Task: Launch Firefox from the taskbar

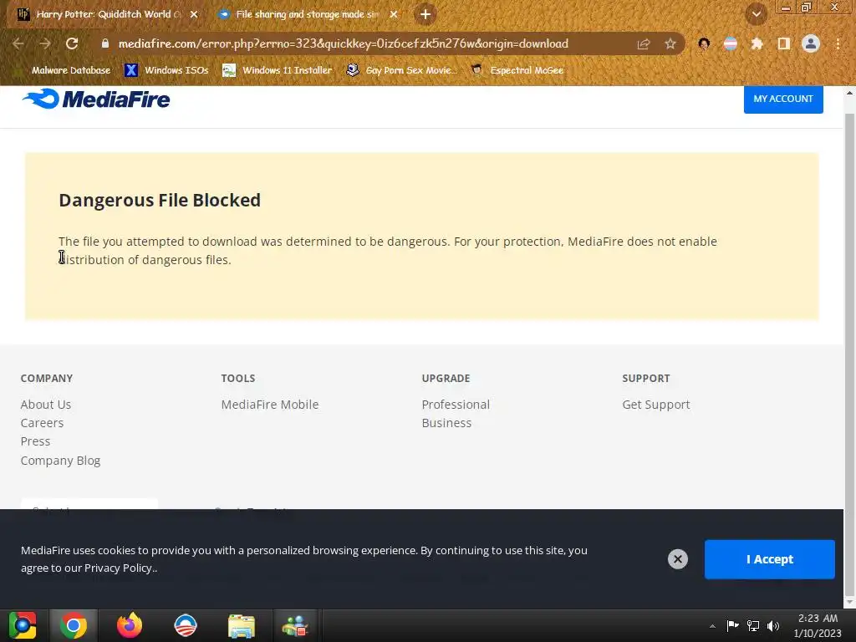Action: [x=130, y=625]
